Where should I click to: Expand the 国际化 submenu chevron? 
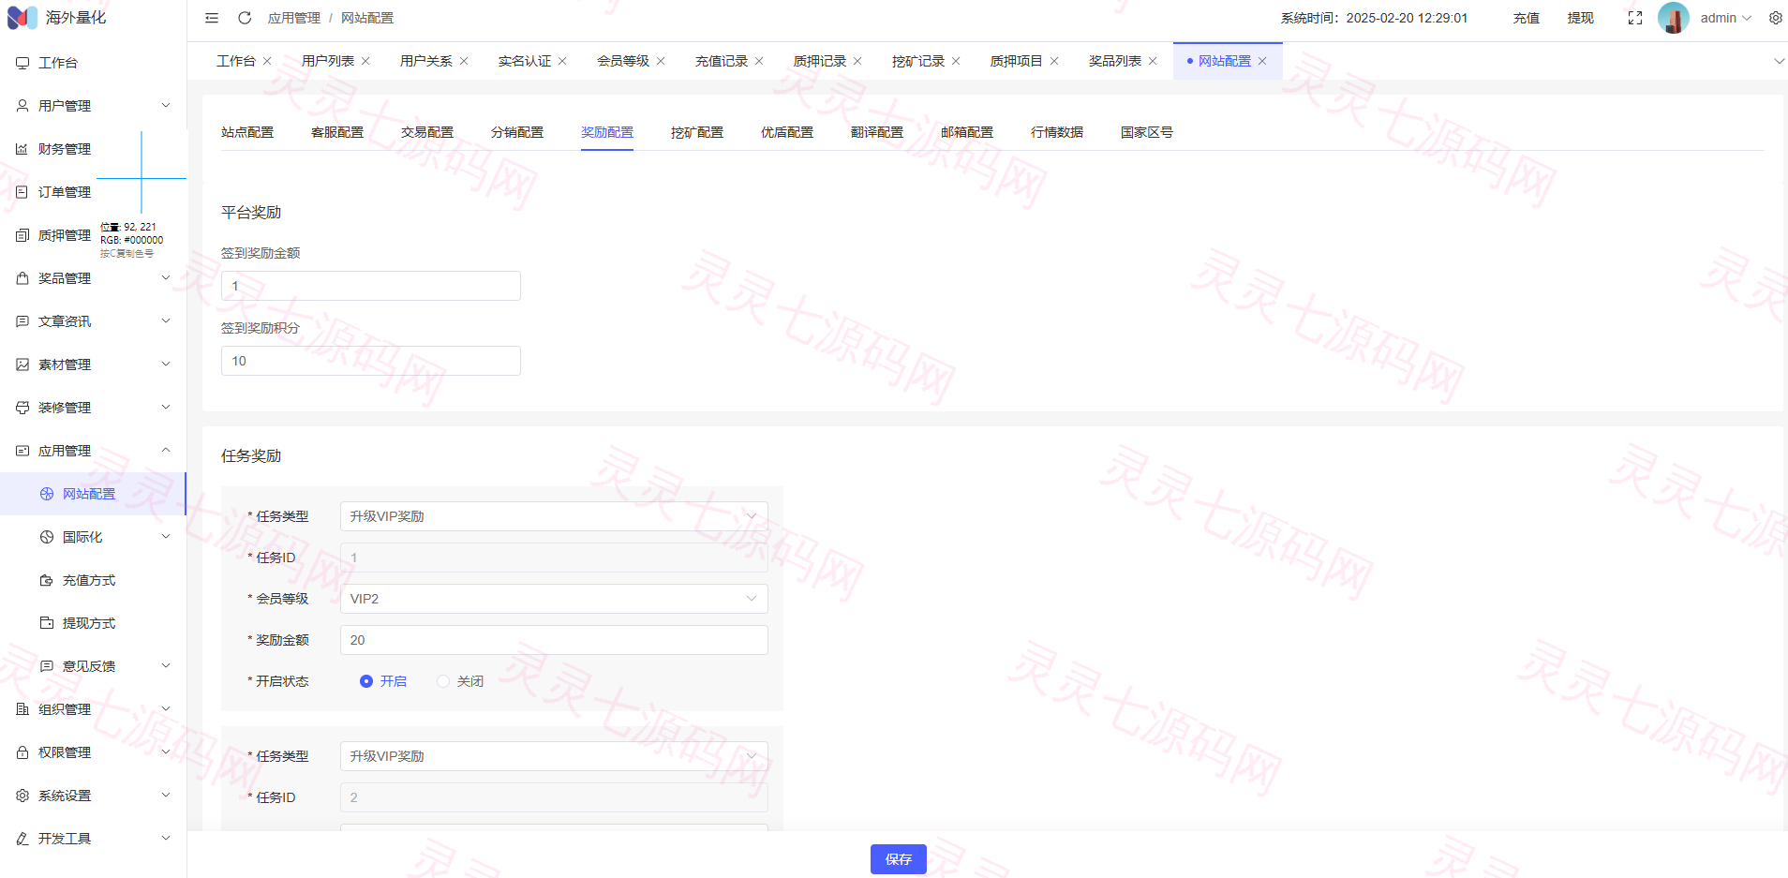click(x=166, y=536)
